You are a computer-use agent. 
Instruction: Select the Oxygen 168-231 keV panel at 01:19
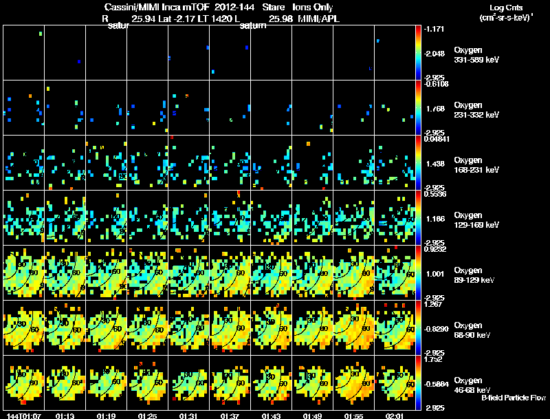pyautogui.click(x=107, y=163)
